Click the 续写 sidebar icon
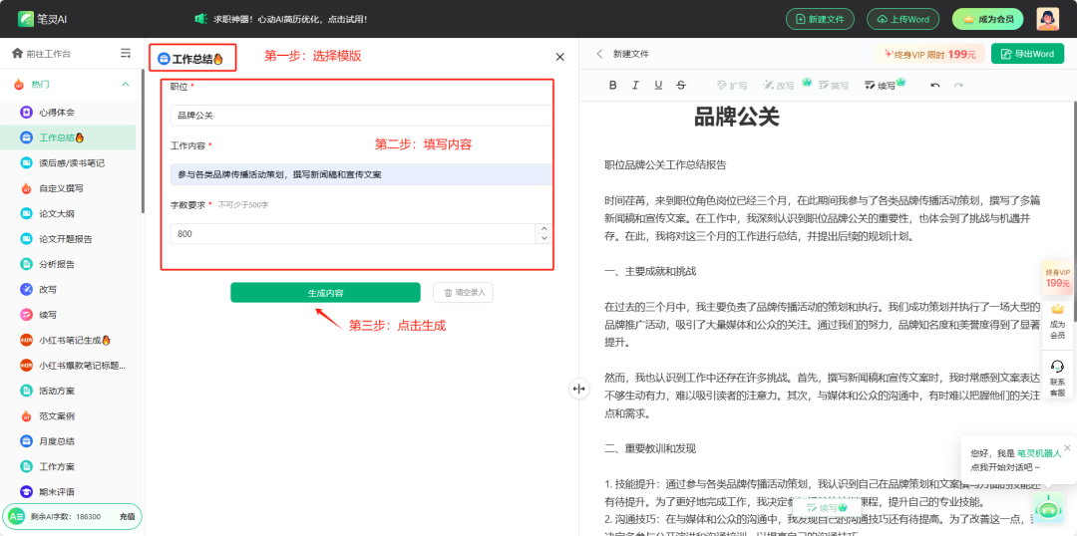1077x536 pixels. [x=26, y=314]
